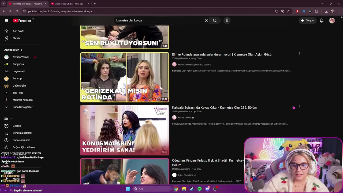Visit the Aşkın Gücü Official channel link

187,175
